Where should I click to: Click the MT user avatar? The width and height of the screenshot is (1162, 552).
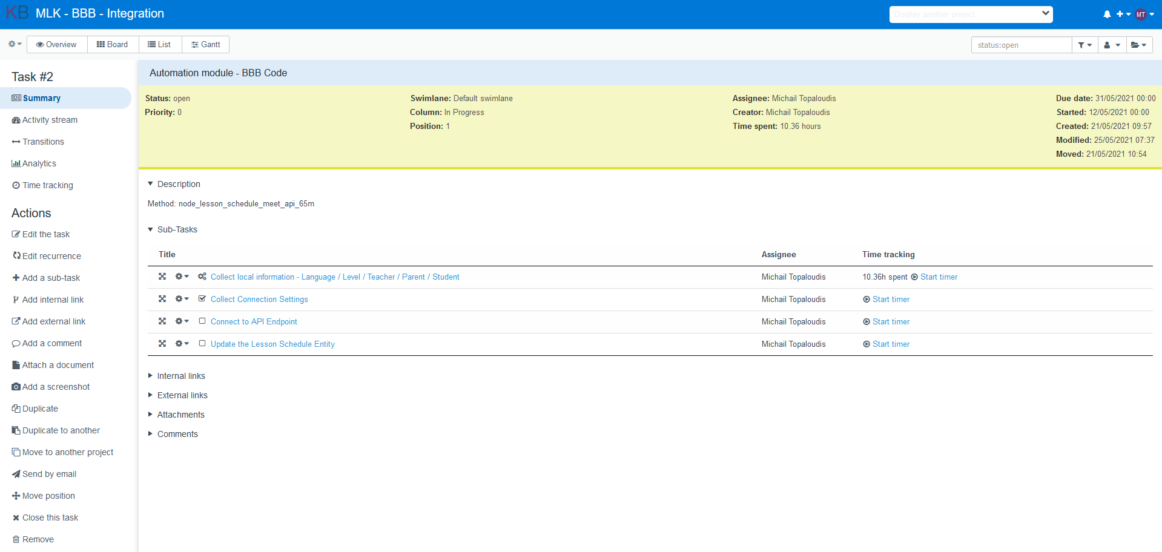(1141, 15)
